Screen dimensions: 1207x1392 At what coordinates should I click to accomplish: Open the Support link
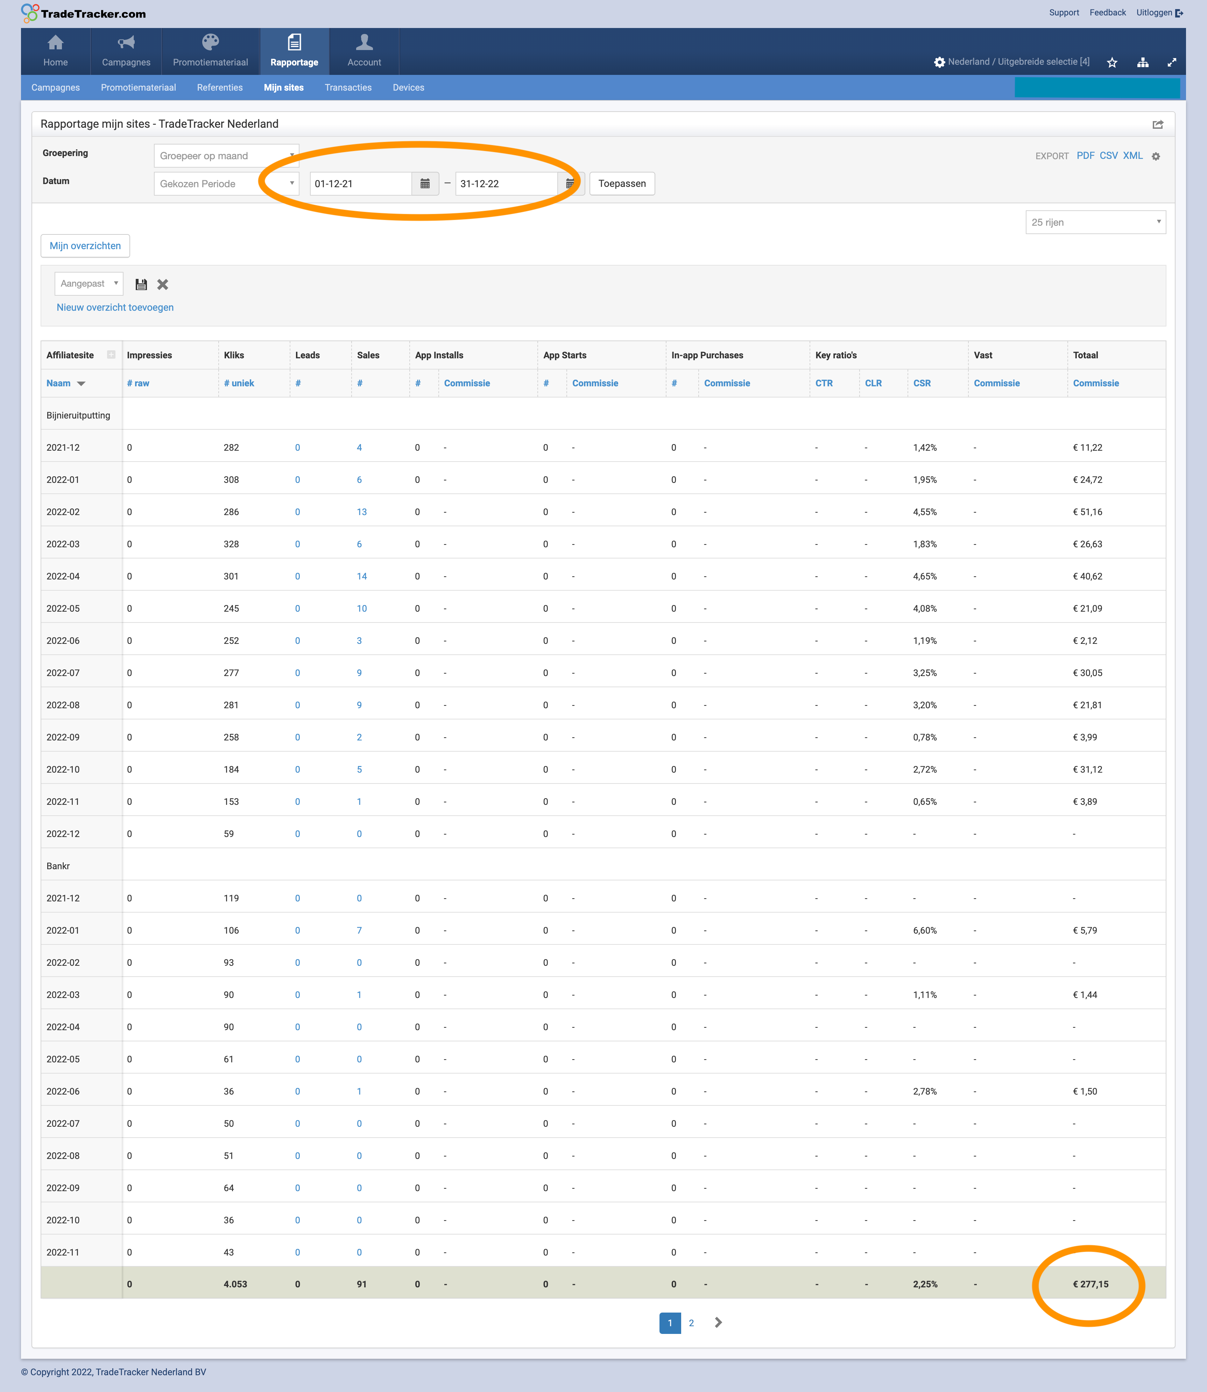pyautogui.click(x=1064, y=13)
